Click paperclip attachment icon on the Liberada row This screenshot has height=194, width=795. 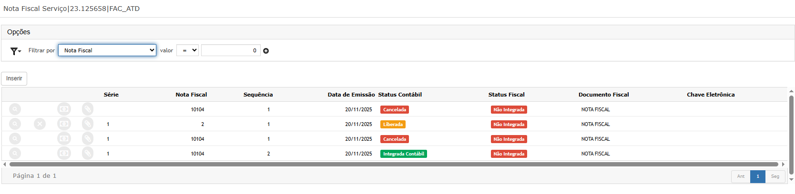(x=88, y=124)
